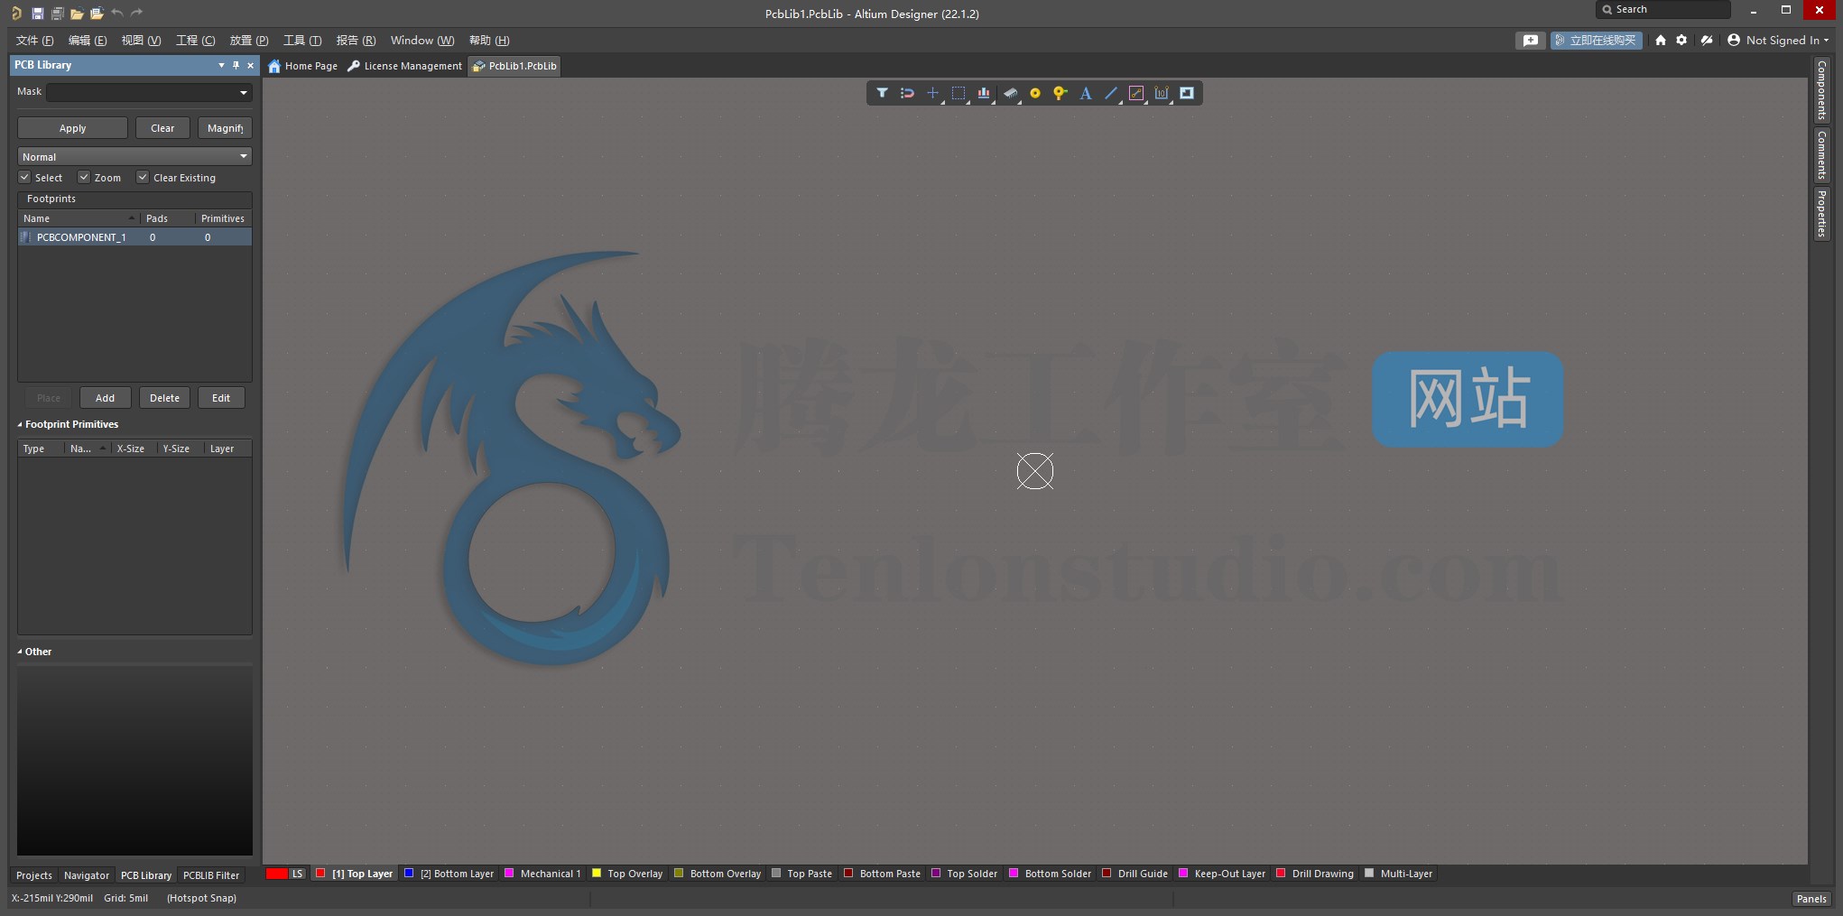Open the Align objects tool
The height and width of the screenshot is (916, 1843).
[x=984, y=93]
